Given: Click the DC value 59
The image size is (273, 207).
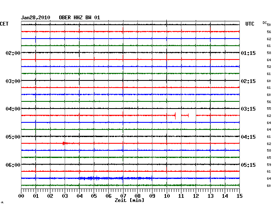Looking at the screenshot, I should click(269, 164).
